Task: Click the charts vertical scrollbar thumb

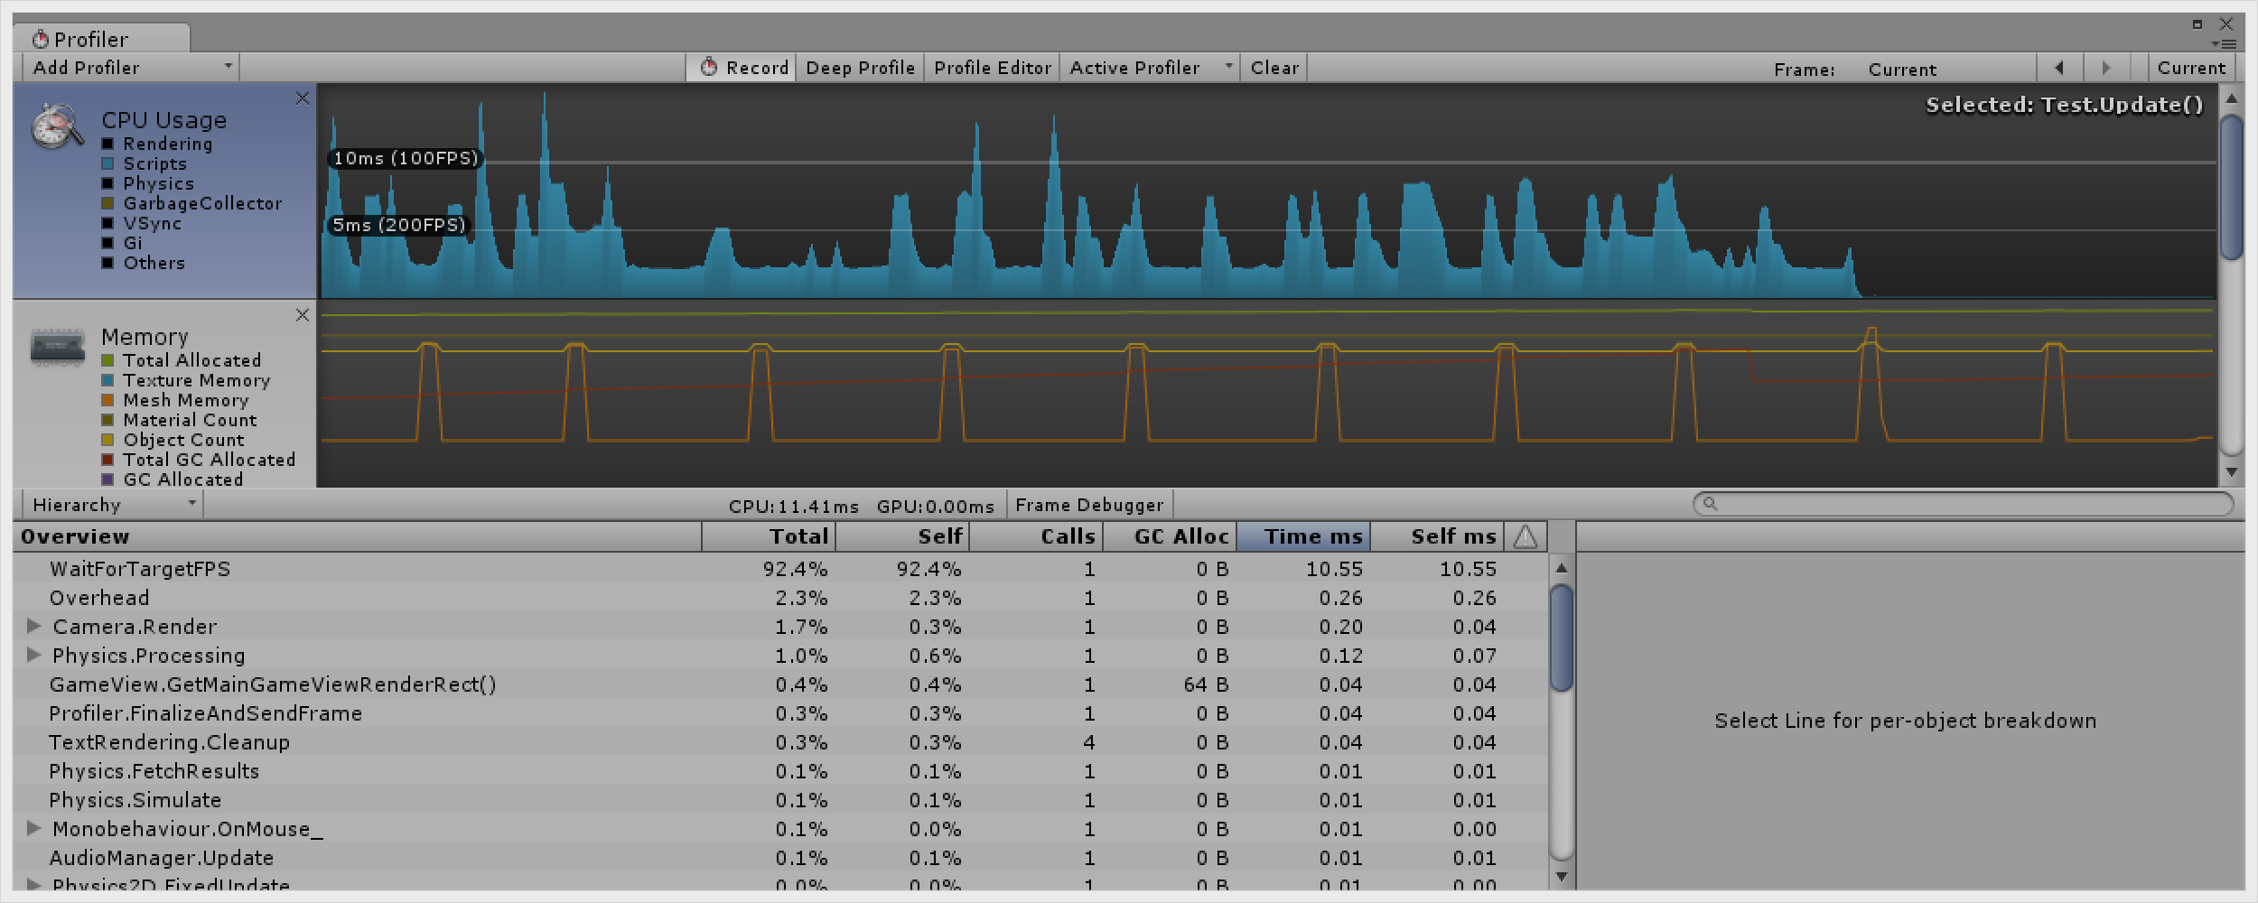Action: 2232,187
